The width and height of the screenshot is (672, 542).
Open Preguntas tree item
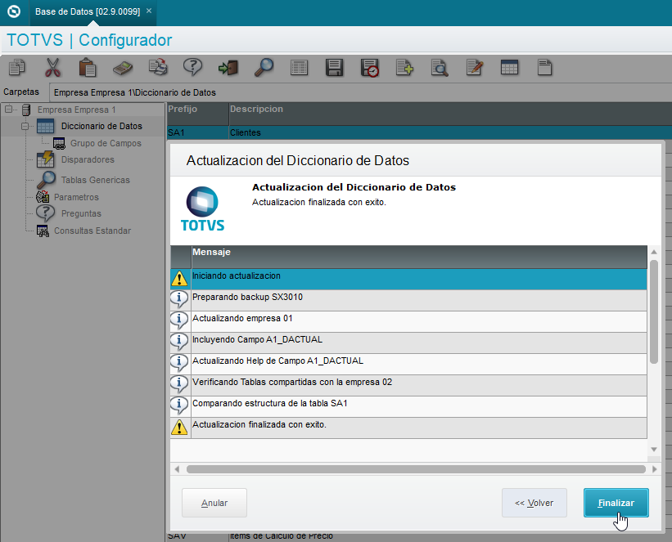tap(81, 213)
